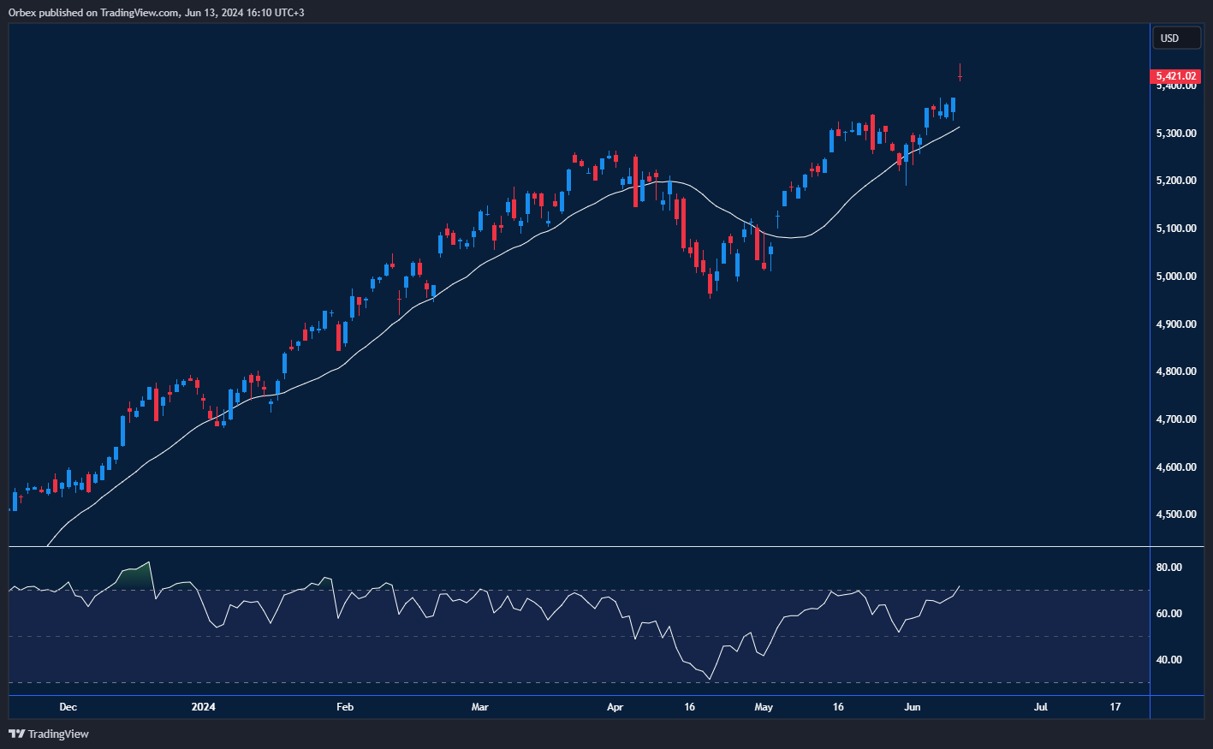The image size is (1213, 749).
Task: Click the Dec label on the time axis
Action: (68, 707)
